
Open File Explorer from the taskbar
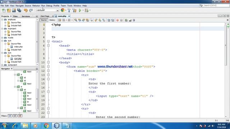(x=26, y=126)
